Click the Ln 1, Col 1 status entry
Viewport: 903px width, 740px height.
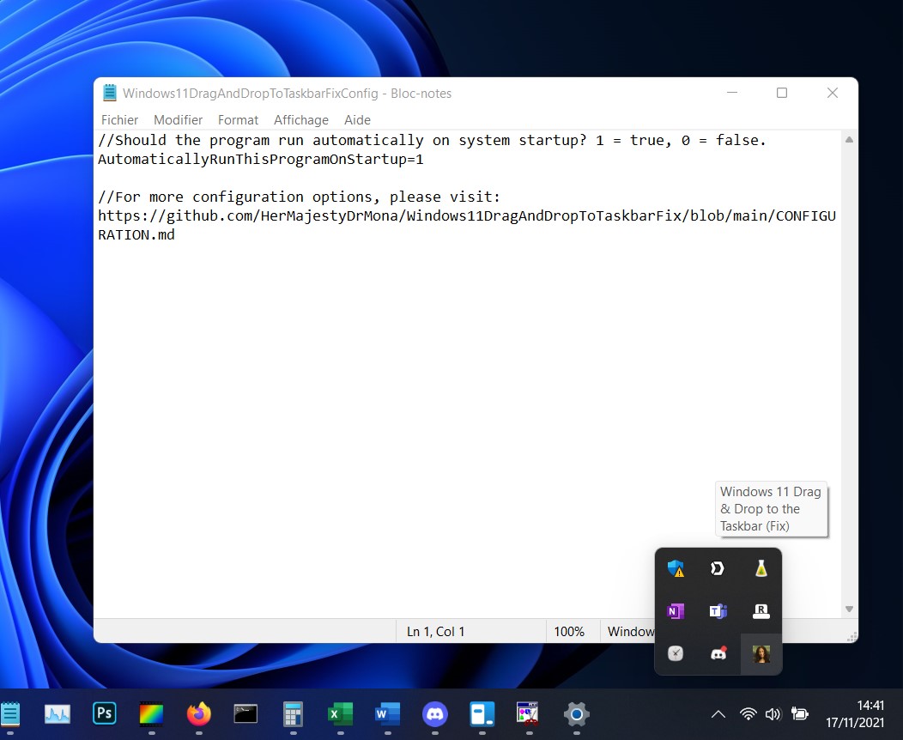click(x=435, y=632)
